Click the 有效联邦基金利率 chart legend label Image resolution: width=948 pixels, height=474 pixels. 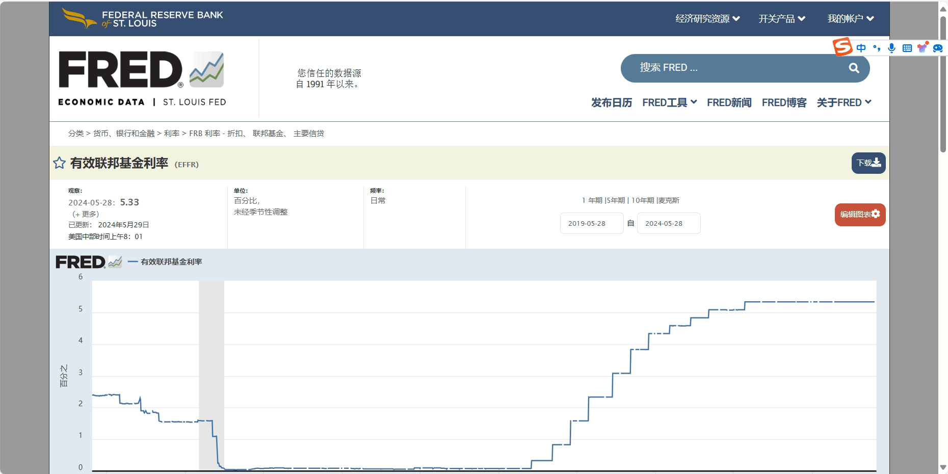point(171,262)
